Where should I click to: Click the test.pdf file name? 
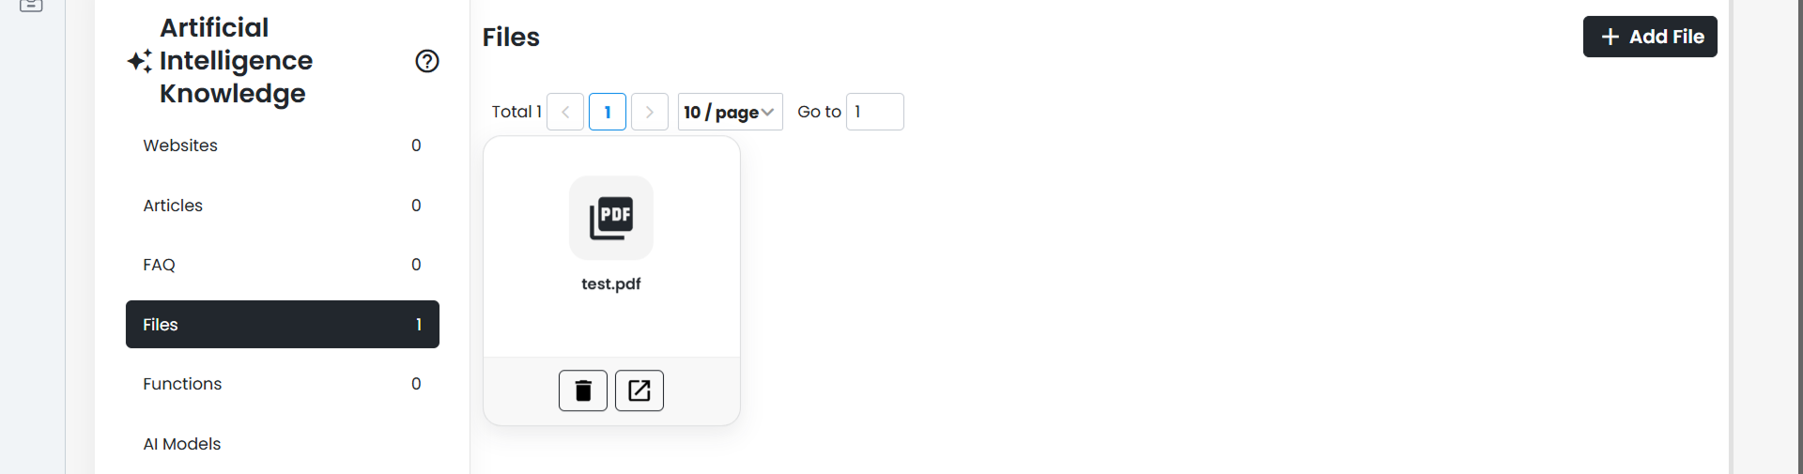click(x=611, y=283)
